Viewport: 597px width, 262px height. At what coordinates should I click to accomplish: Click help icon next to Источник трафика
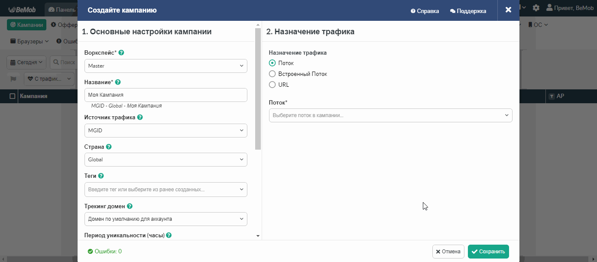[140, 117]
